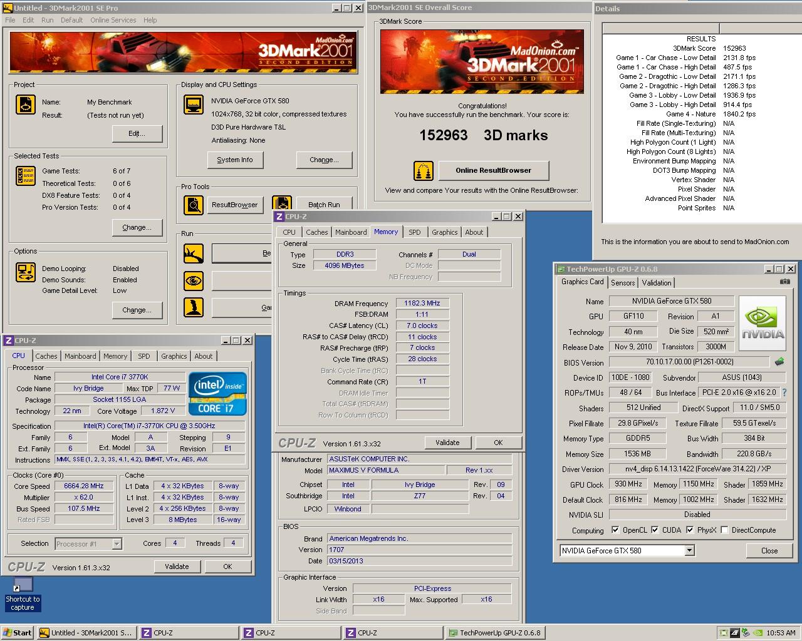This screenshot has height=641, width=802.
Task: Switch to Validation tab in GPU-Z
Action: tap(657, 283)
